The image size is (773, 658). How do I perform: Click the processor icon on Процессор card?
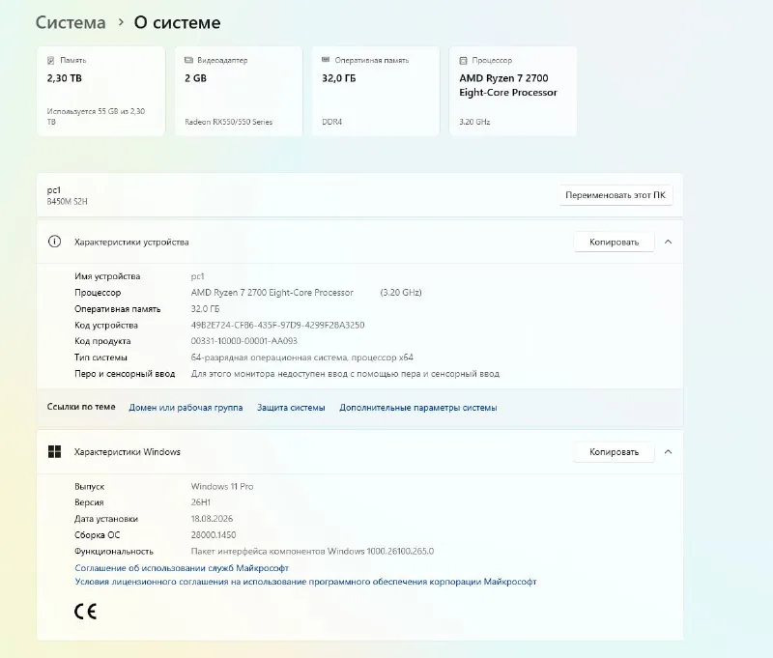(463, 60)
